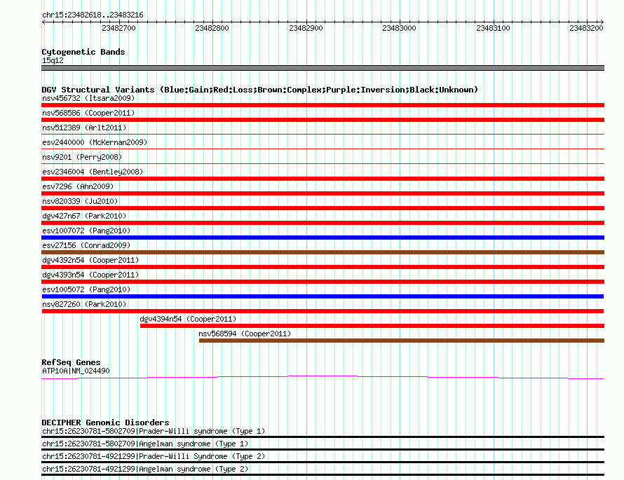Click the nsv456732 (Itsara2009) variant label
This screenshot has height=480, width=624.
(88, 98)
